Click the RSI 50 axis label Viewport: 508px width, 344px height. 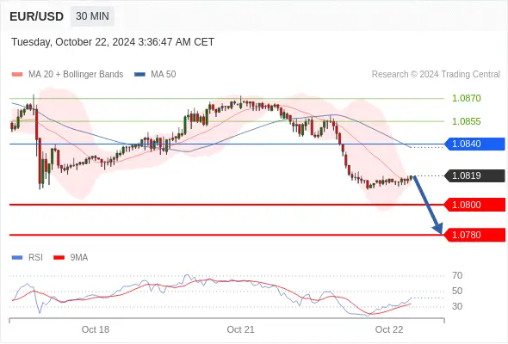(x=457, y=291)
